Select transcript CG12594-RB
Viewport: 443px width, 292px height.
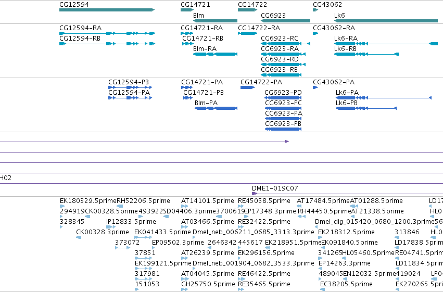[107, 44]
